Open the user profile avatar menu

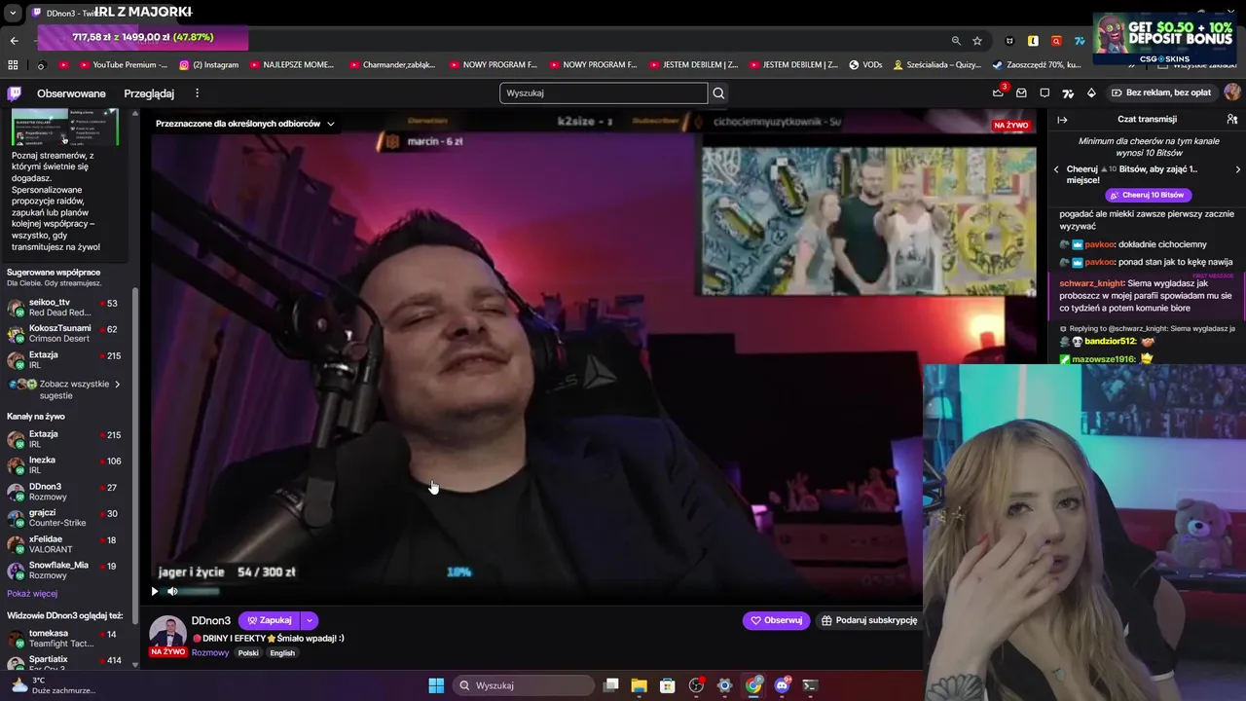pyautogui.click(x=1232, y=92)
